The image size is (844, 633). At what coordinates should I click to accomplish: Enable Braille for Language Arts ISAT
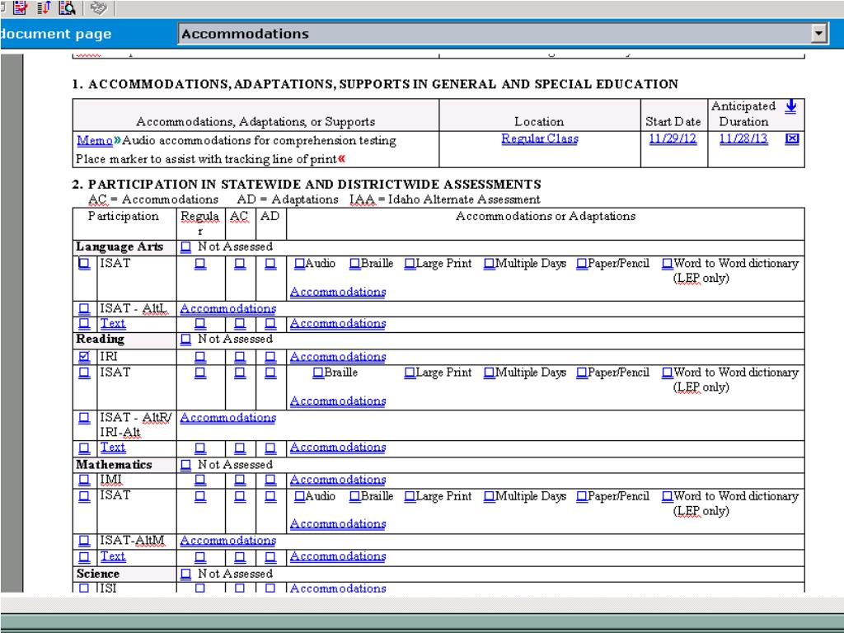(355, 264)
